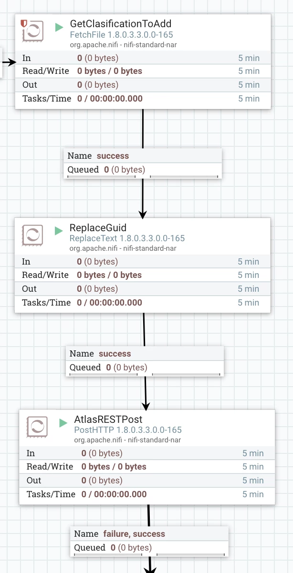Click org.apache.nifi bundle text under ReplaceText
This screenshot has width=293, height=573.
point(124,248)
